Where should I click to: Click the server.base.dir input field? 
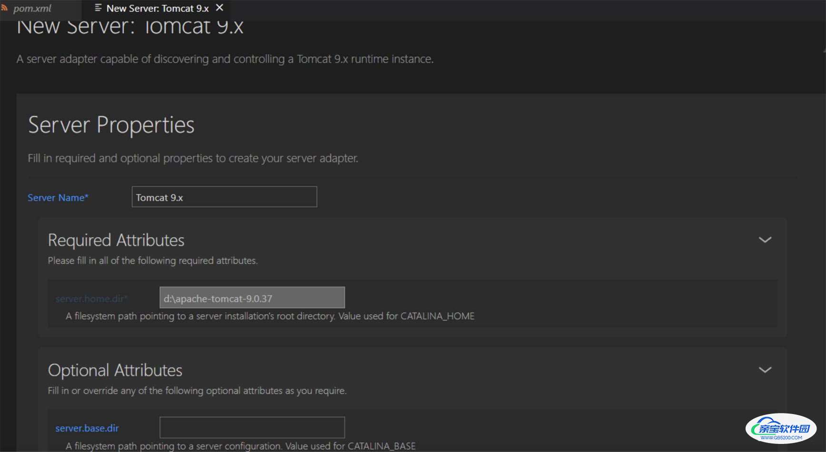(252, 427)
